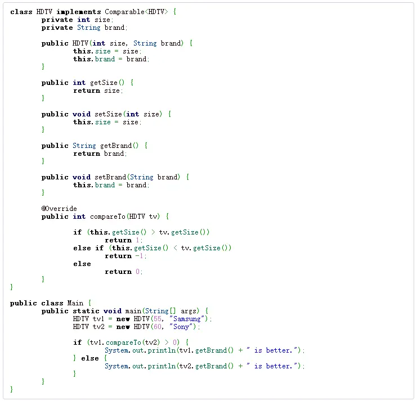Click the '} else {' line in main

(x=90, y=358)
